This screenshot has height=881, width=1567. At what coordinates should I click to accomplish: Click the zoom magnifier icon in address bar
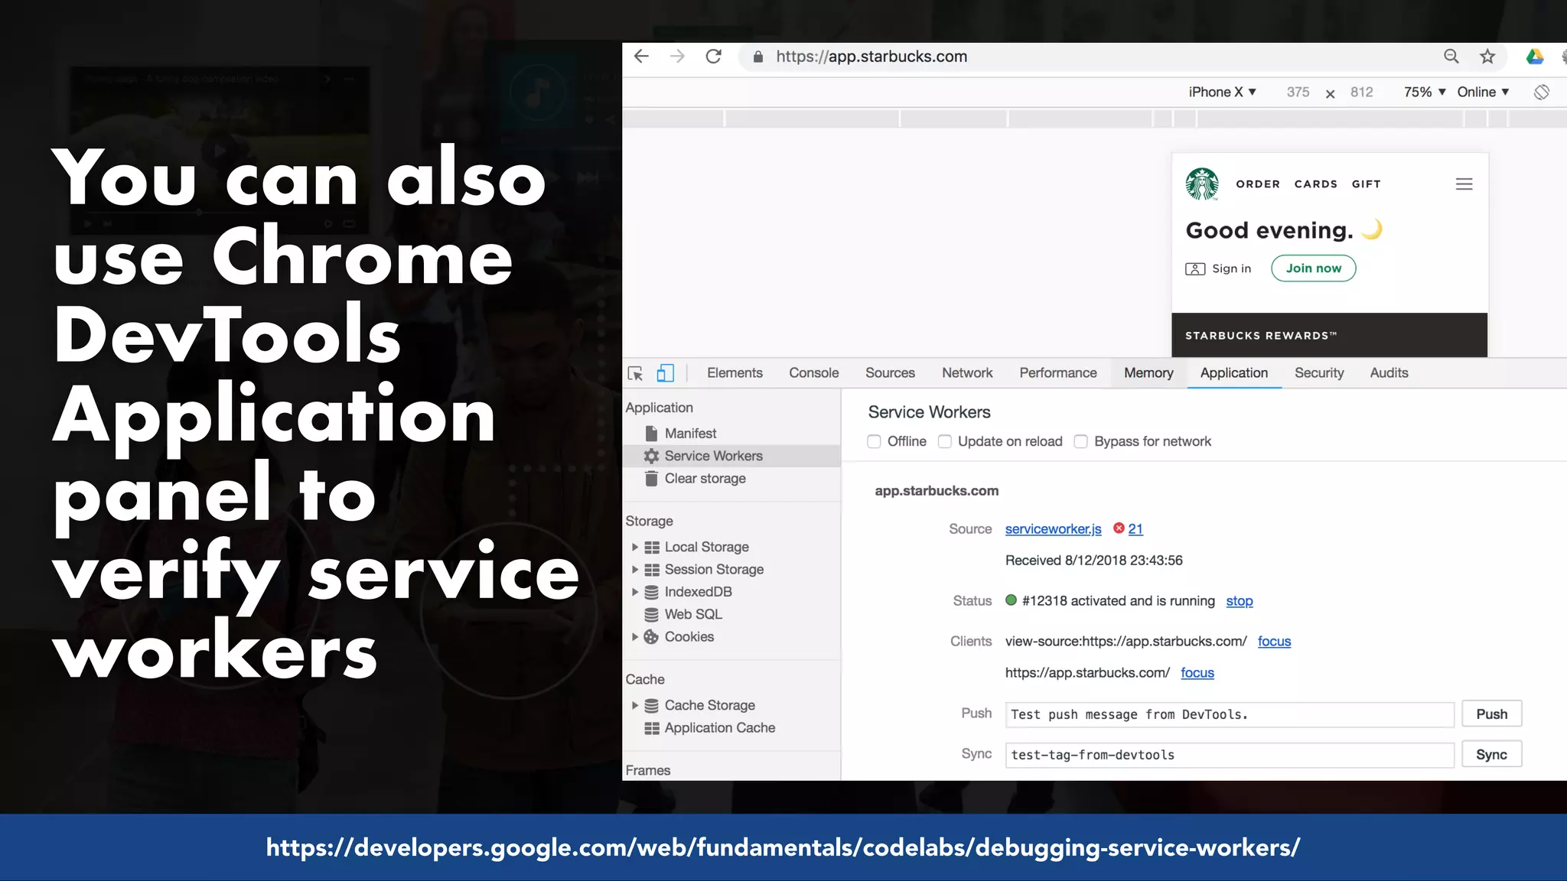1451,57
